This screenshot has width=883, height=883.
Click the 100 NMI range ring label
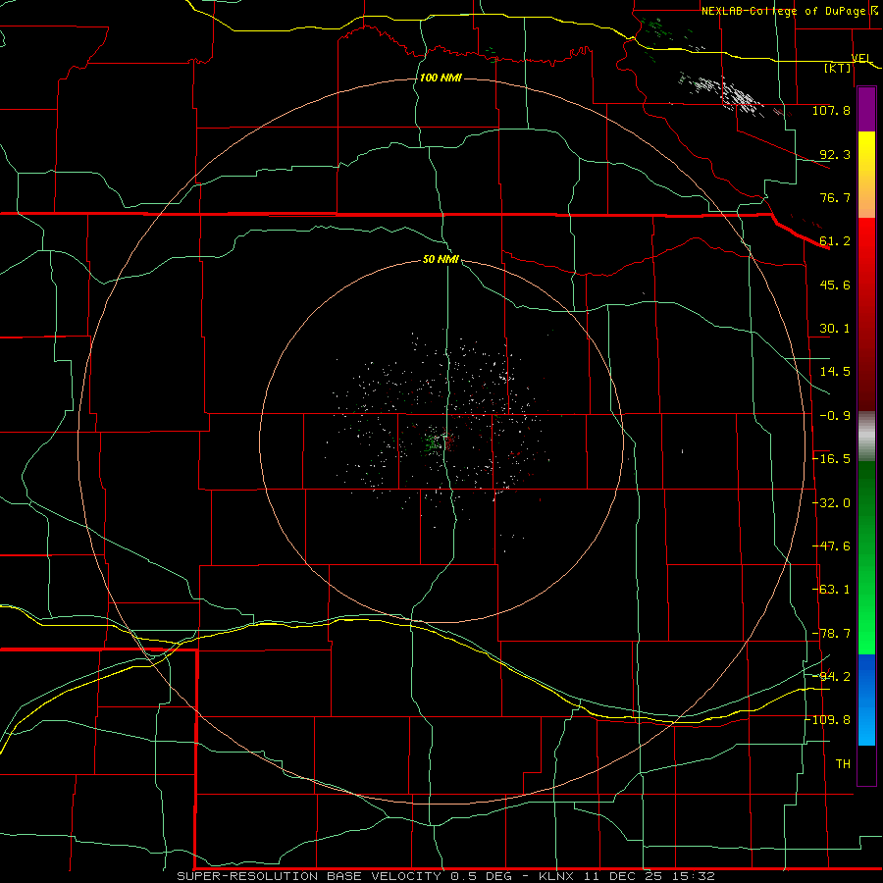point(441,78)
